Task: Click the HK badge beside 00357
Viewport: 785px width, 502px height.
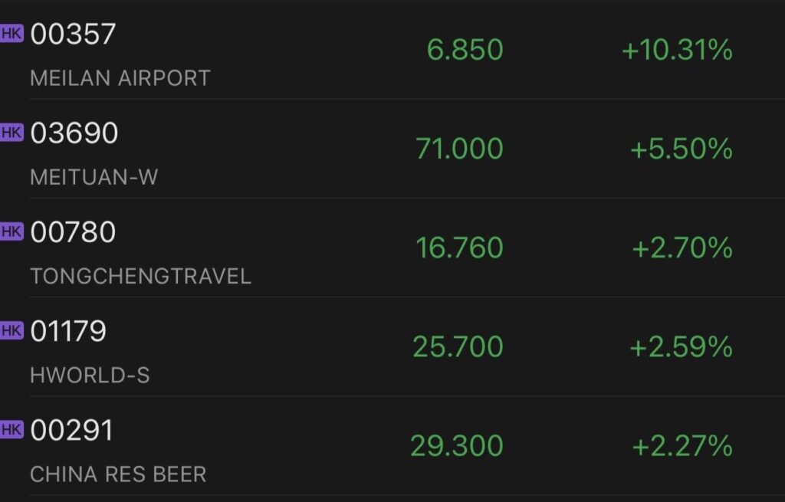Action: (11, 34)
